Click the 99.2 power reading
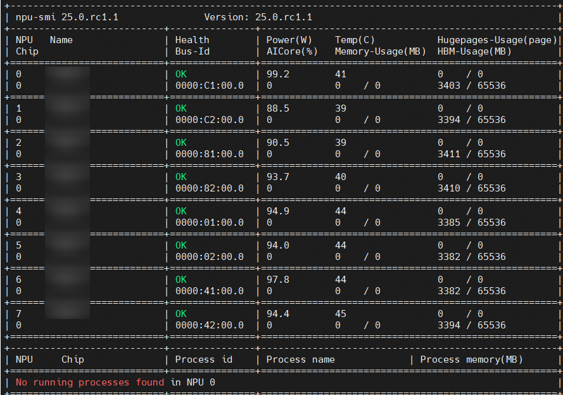 coord(278,74)
